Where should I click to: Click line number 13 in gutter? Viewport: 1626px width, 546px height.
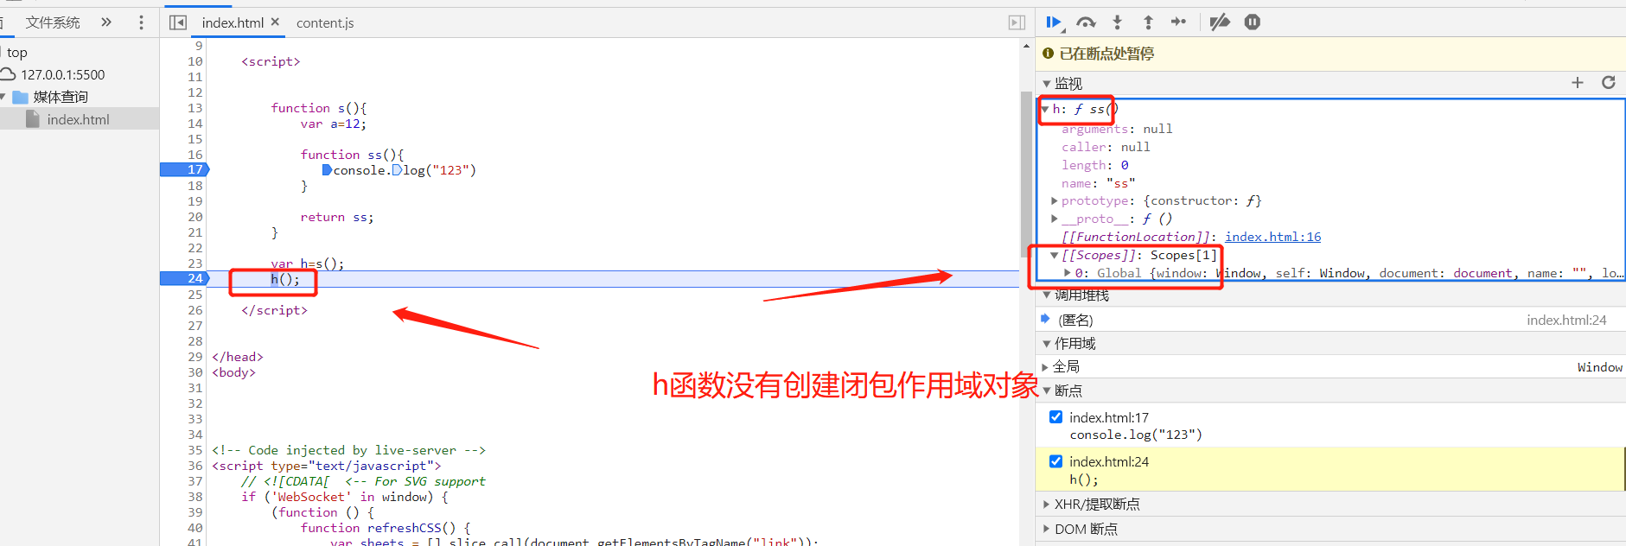point(194,108)
